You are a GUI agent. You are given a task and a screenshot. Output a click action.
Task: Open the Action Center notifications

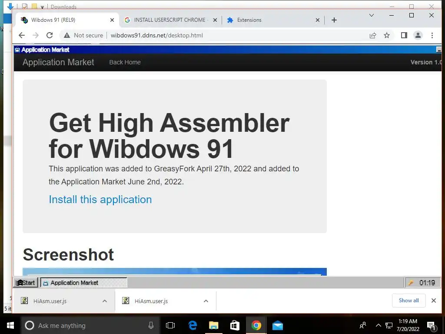click(x=431, y=326)
